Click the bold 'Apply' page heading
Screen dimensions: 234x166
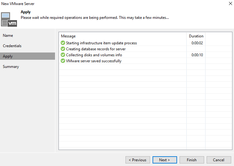click(x=26, y=12)
